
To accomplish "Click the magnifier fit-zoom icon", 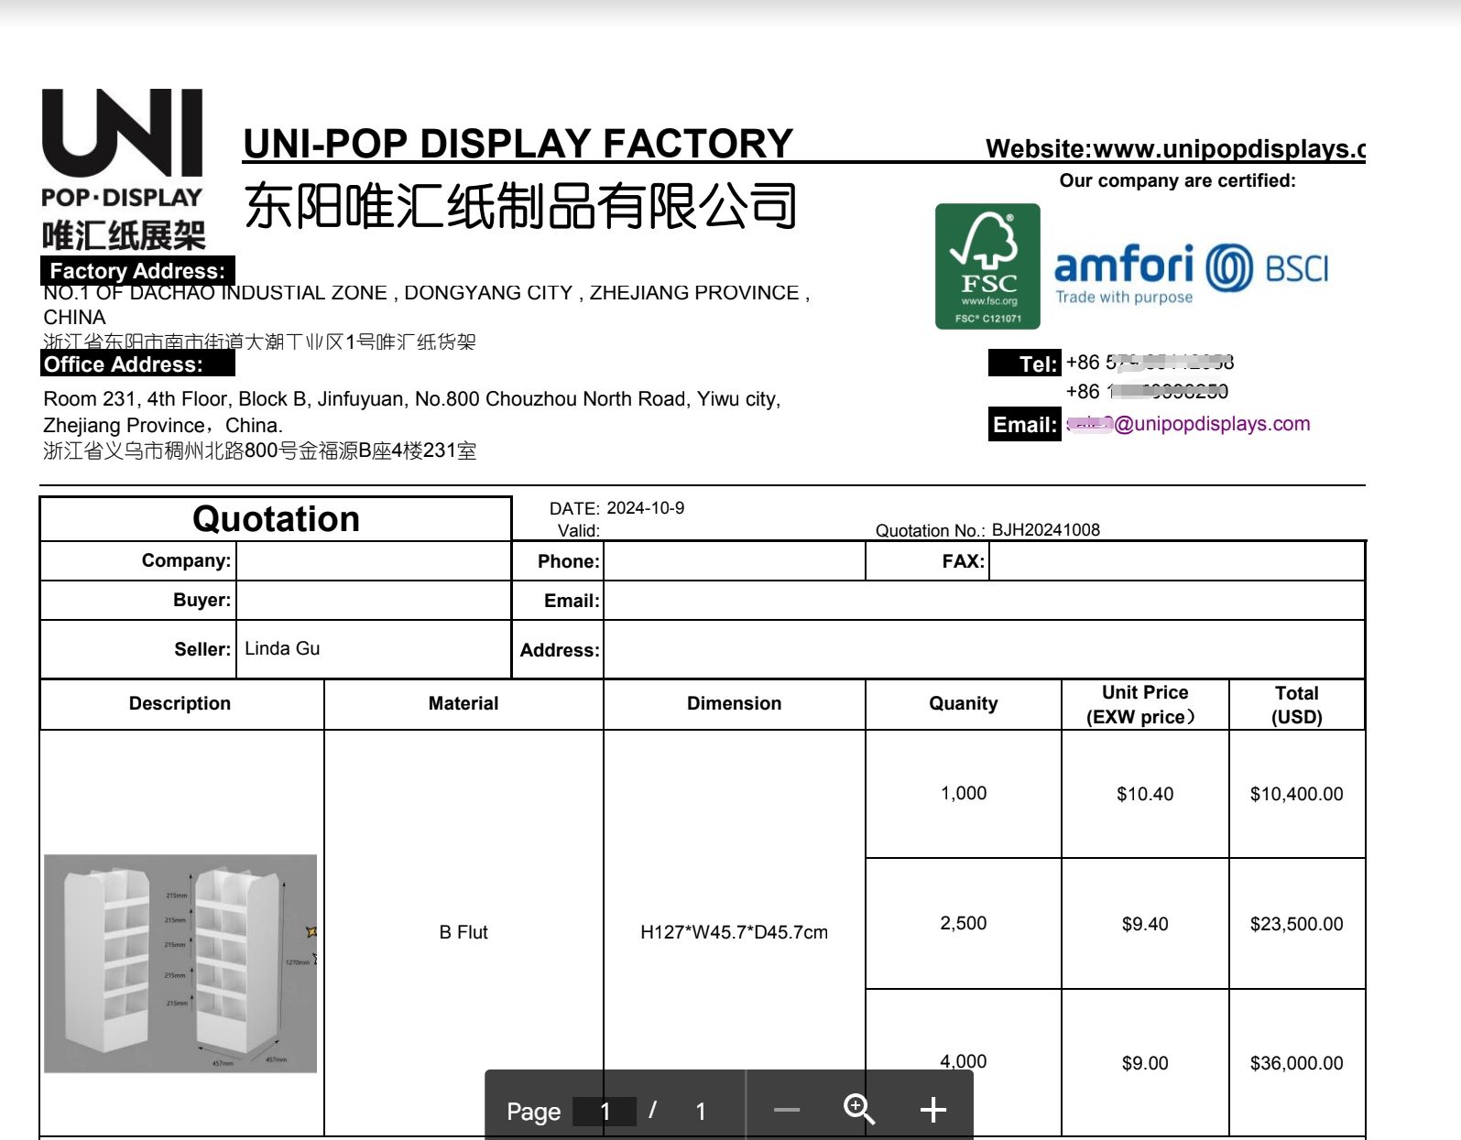I will 859,1110.
